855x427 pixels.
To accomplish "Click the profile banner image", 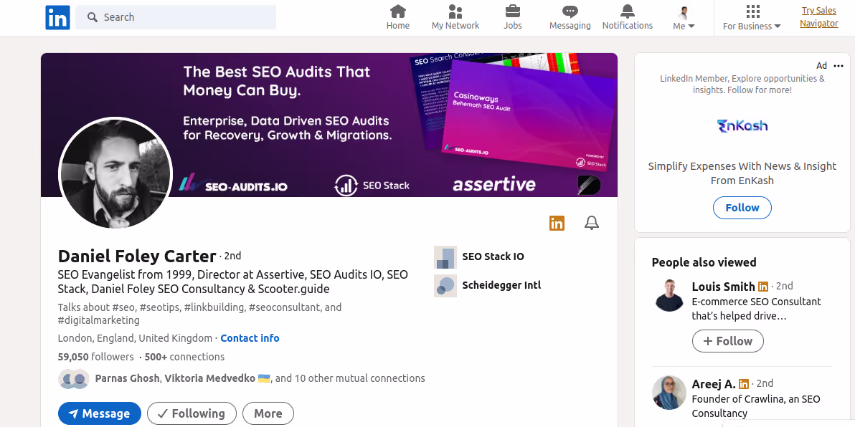I will [329, 125].
